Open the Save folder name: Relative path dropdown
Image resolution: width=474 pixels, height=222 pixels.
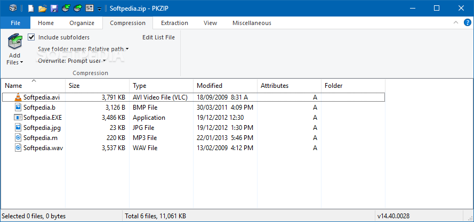(83, 49)
